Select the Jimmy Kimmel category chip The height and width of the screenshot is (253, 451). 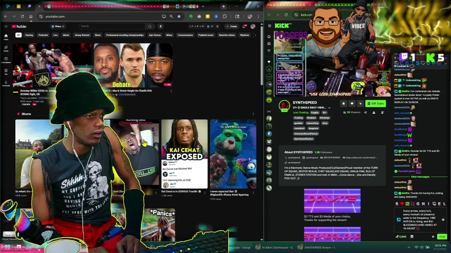click(82, 35)
